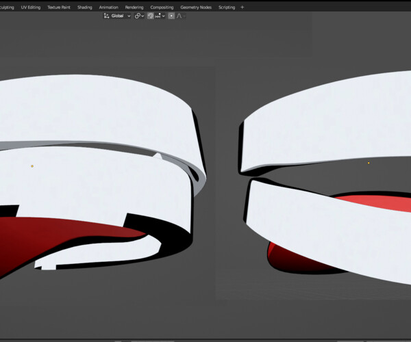Open the Transform Orientation Global dropdown
Screen dimensions: 411x342
(116, 16)
